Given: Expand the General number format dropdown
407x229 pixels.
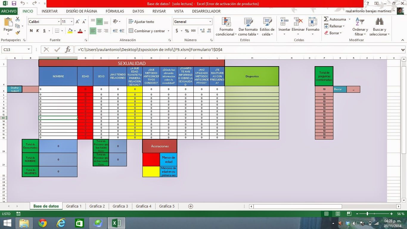Looking at the screenshot, I should 210,22.
